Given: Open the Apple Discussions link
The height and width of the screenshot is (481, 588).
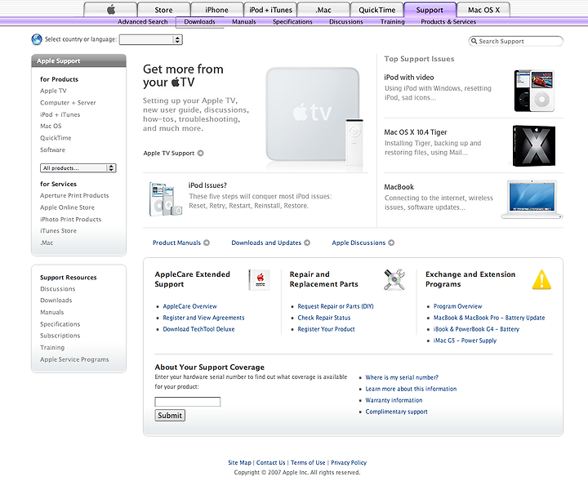Looking at the screenshot, I should coord(359,243).
